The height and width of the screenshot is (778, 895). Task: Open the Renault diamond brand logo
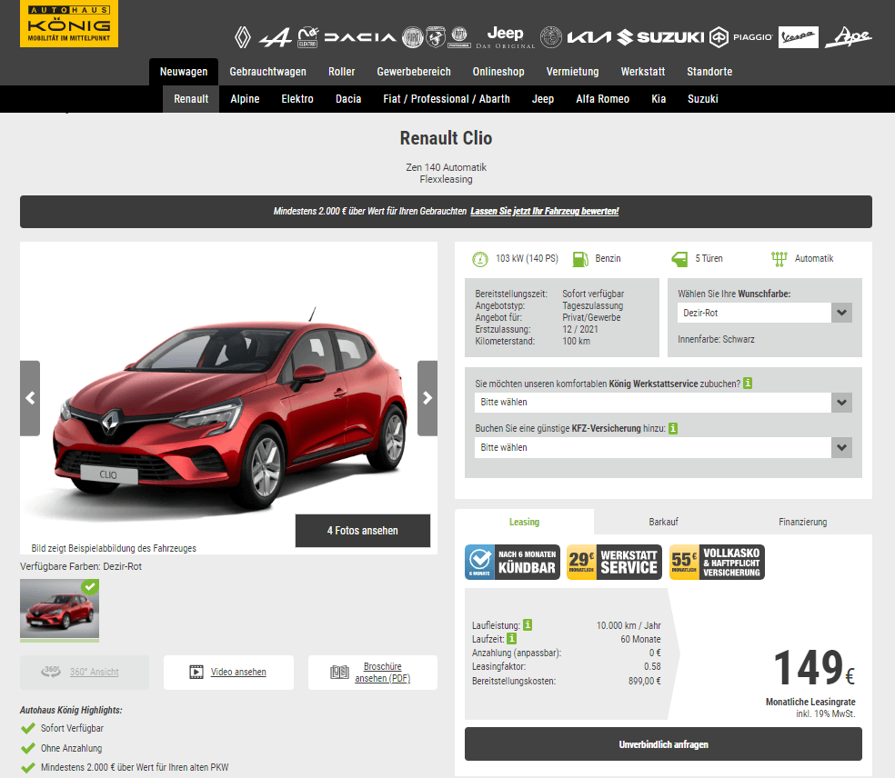tap(243, 37)
